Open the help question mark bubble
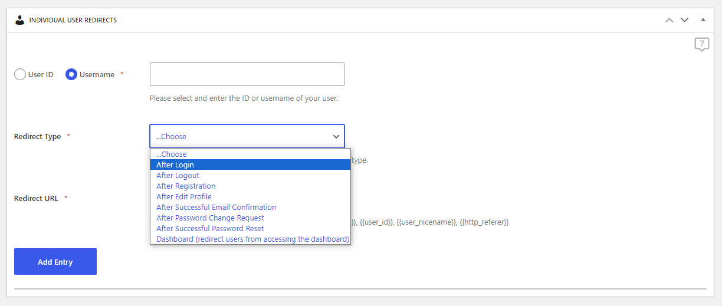Image resolution: width=722 pixels, height=306 pixels. point(701,44)
